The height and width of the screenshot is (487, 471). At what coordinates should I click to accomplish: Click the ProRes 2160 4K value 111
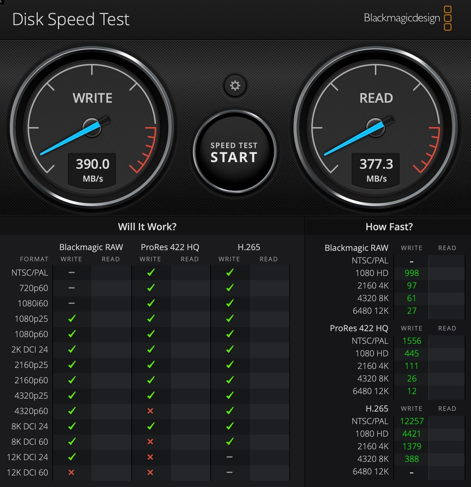(412, 366)
